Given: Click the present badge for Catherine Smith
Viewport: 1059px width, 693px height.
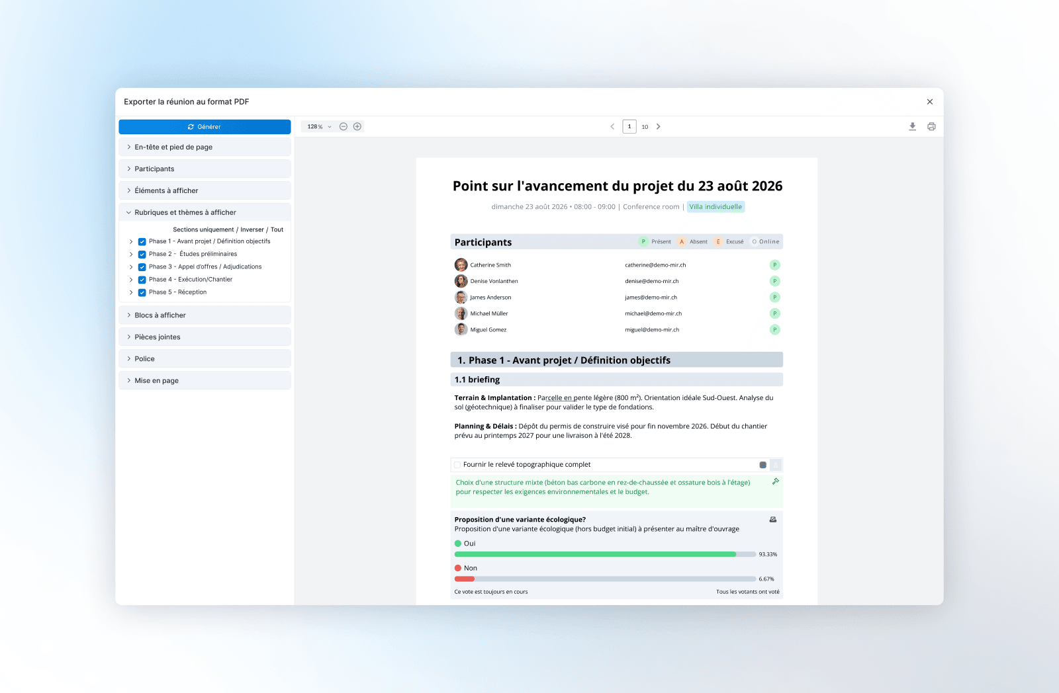Looking at the screenshot, I should [x=774, y=265].
